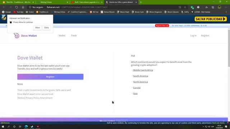Click the green extension icon in the toolbar
This screenshot has height=129, width=230.
(192, 7)
